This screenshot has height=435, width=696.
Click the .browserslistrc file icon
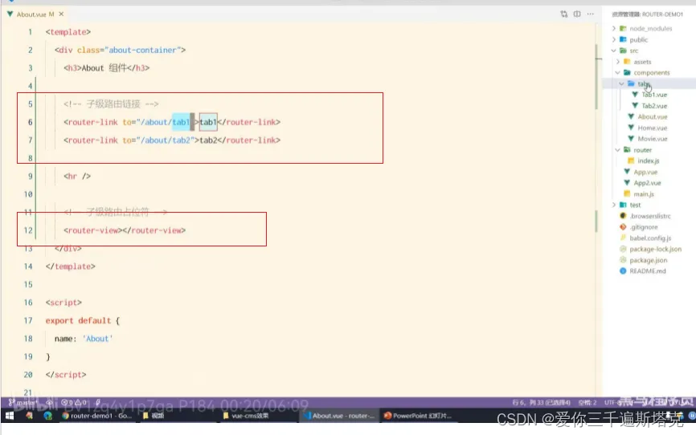[623, 216]
